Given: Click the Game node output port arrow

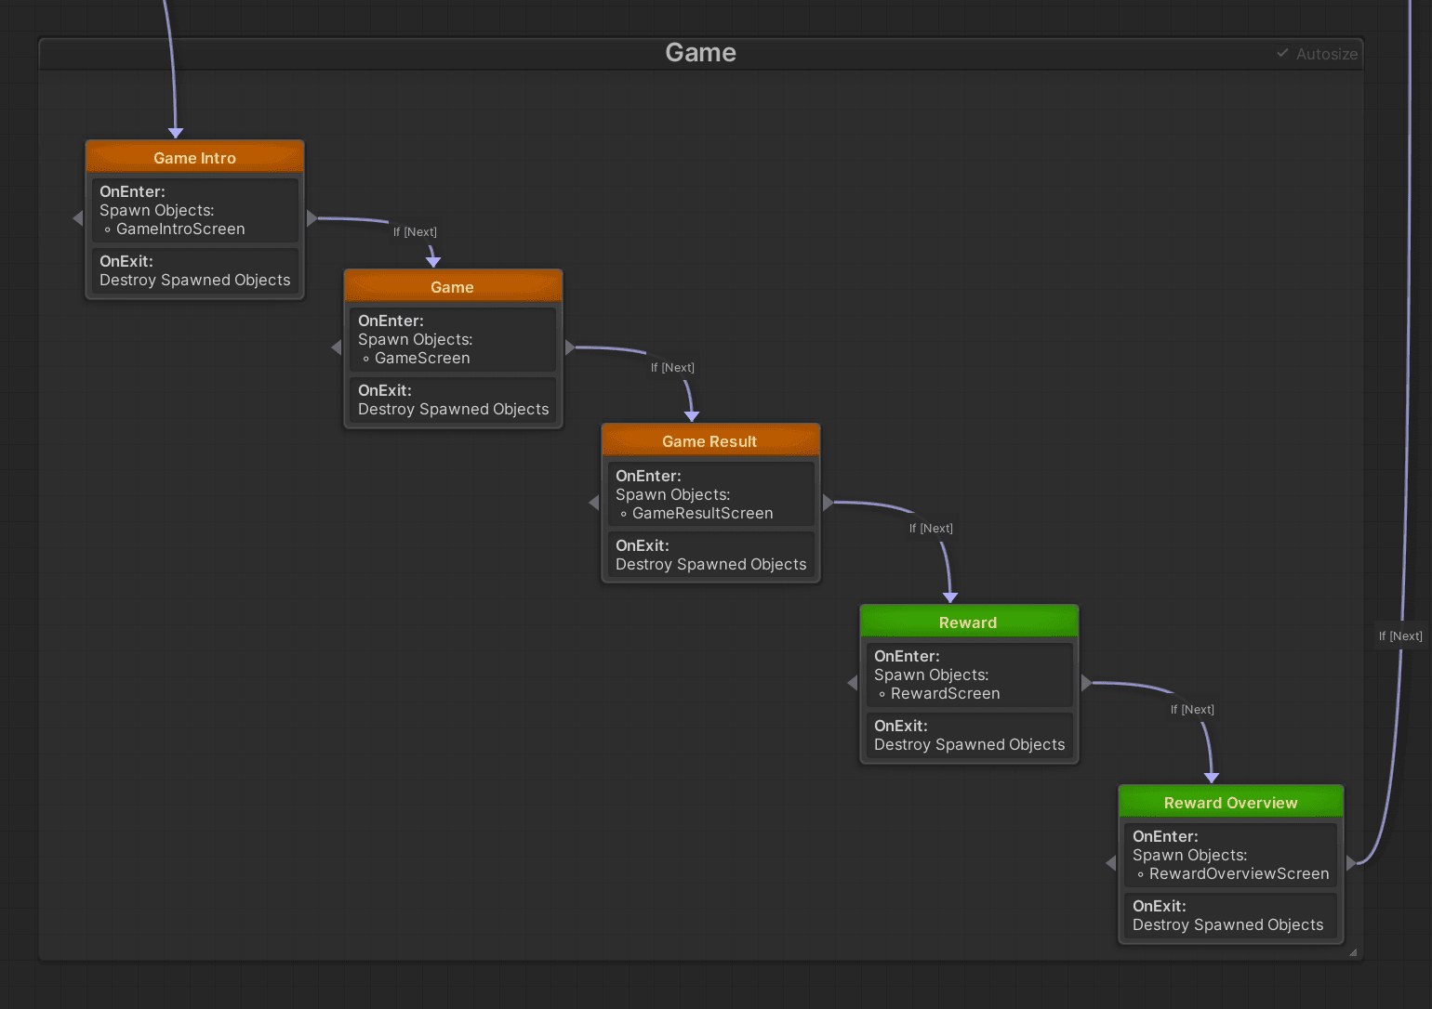Looking at the screenshot, I should 570,347.
